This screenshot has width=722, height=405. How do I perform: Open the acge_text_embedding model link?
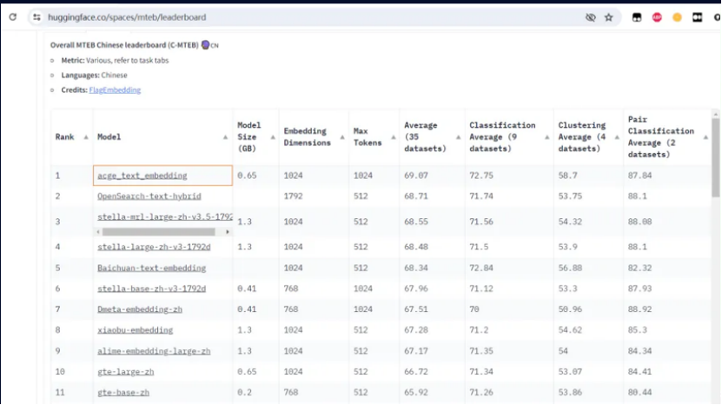(x=142, y=176)
